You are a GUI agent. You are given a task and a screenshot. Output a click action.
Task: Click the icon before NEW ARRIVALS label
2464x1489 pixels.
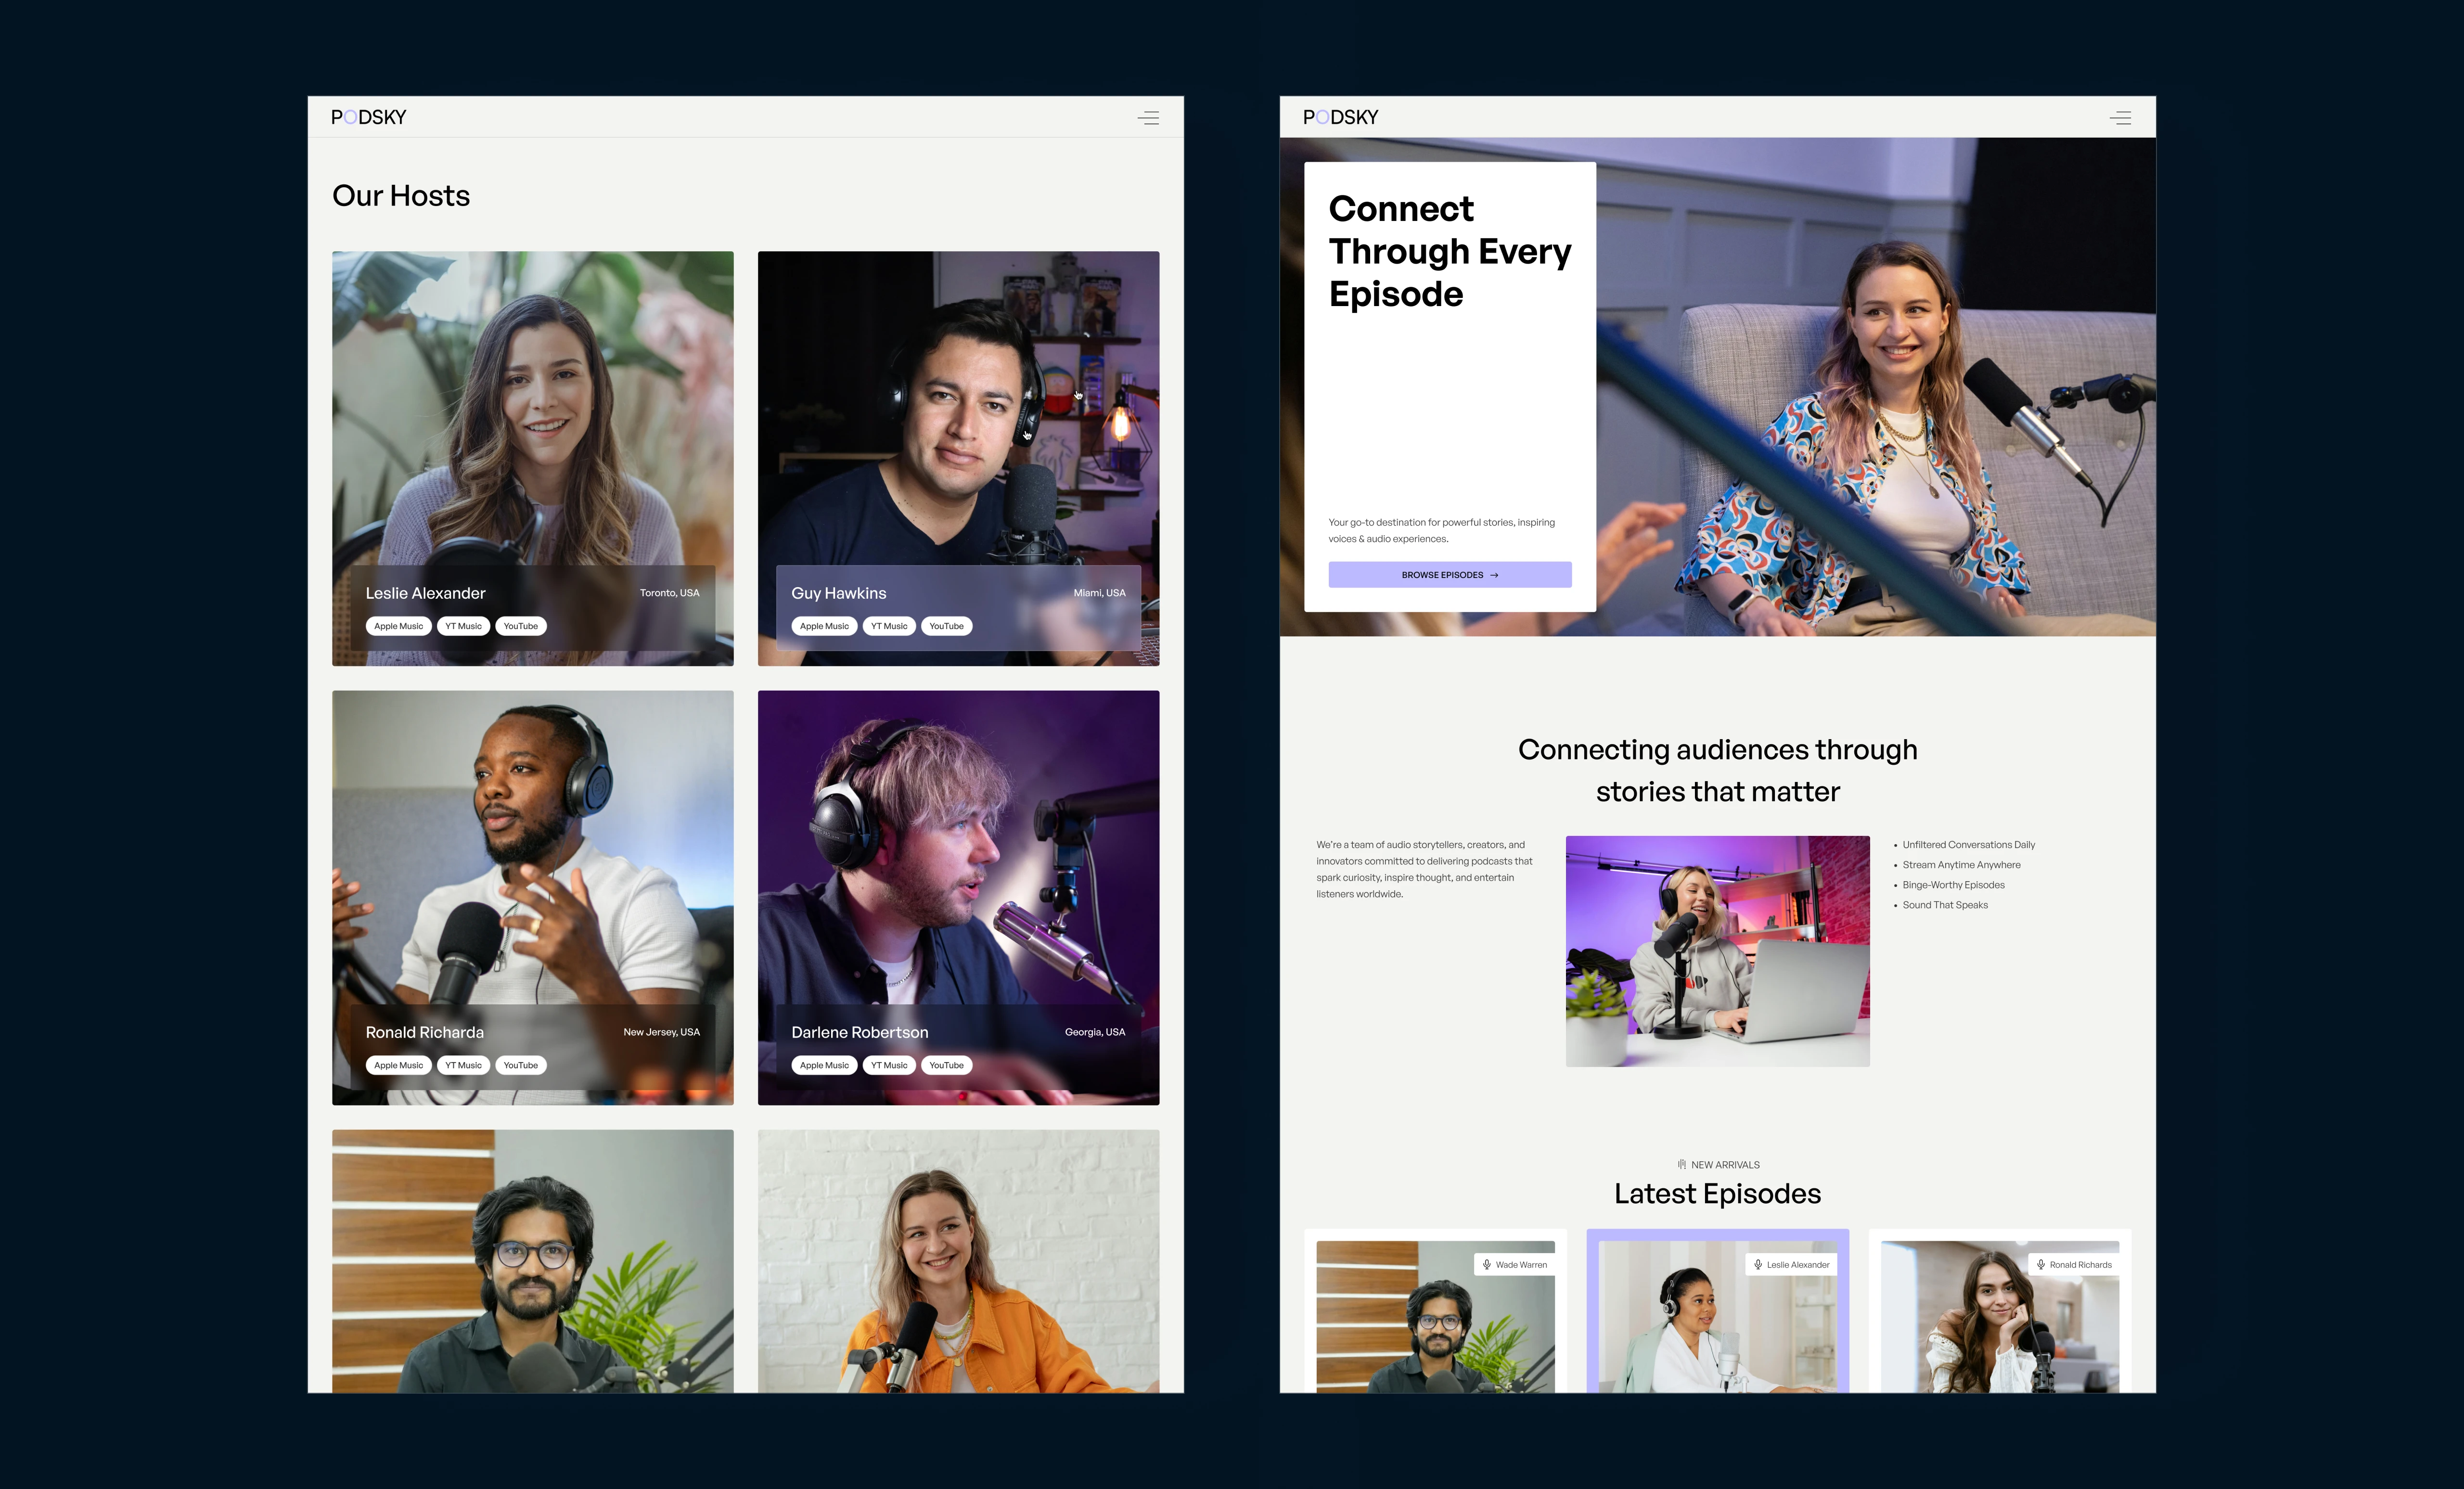pos(1682,1165)
